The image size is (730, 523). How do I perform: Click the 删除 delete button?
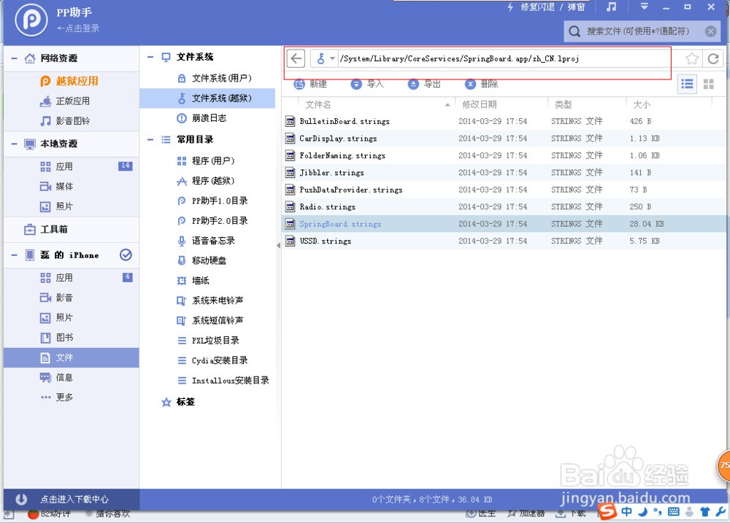pyautogui.click(x=481, y=84)
